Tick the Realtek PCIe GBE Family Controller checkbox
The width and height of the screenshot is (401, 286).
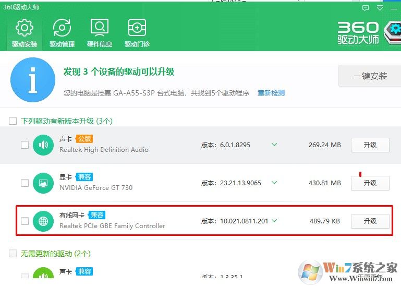click(25, 221)
